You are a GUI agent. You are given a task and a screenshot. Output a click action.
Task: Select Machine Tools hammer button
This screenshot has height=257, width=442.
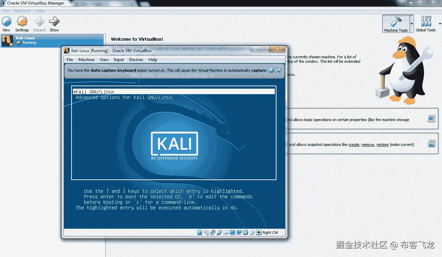[x=396, y=24]
